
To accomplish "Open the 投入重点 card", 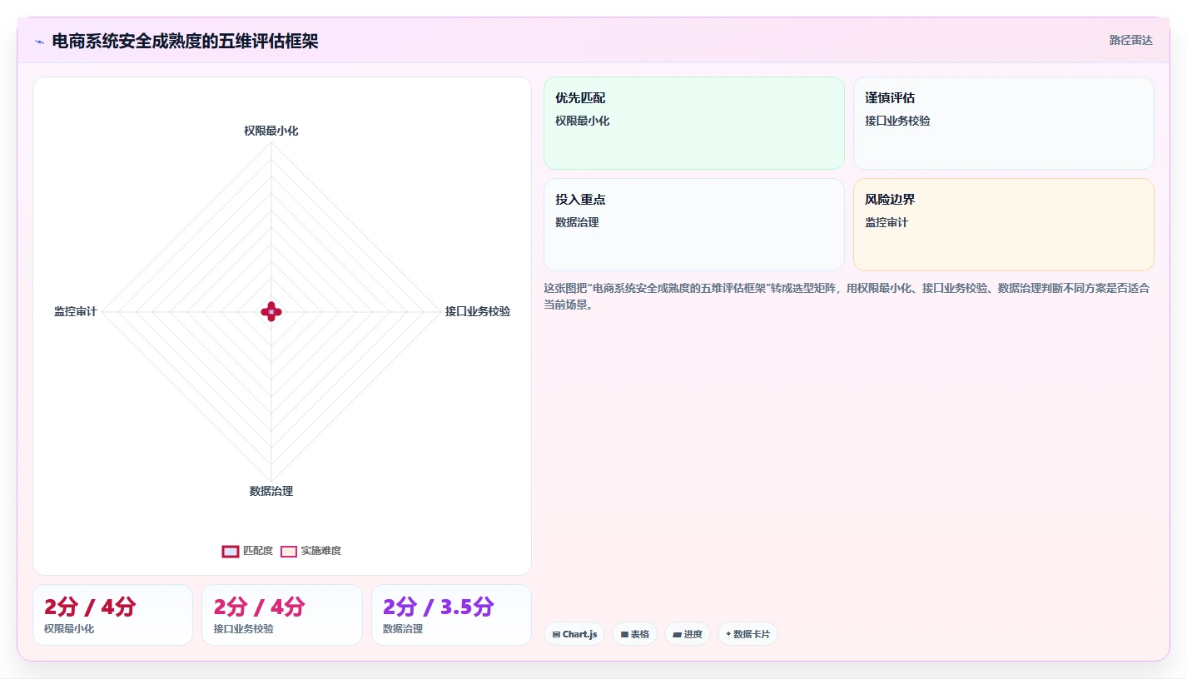I will pyautogui.click(x=694, y=225).
